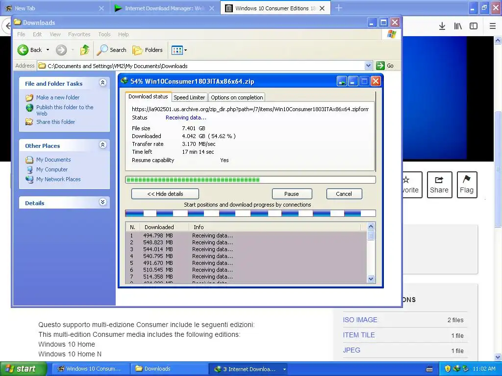
Task: Click the Share button on archive page
Action: 439,185
